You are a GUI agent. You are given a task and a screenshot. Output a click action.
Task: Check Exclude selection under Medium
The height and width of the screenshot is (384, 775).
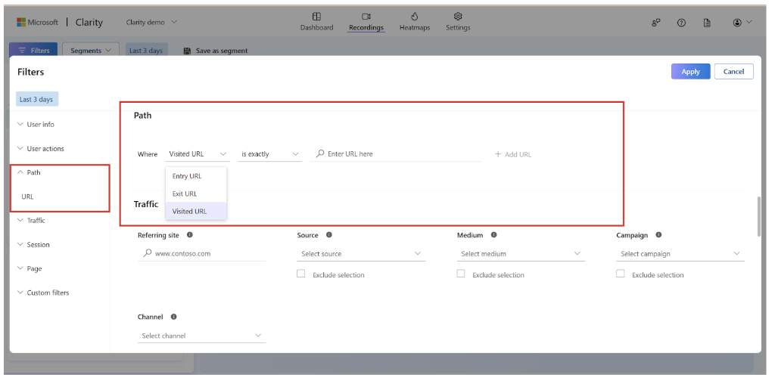(461, 274)
